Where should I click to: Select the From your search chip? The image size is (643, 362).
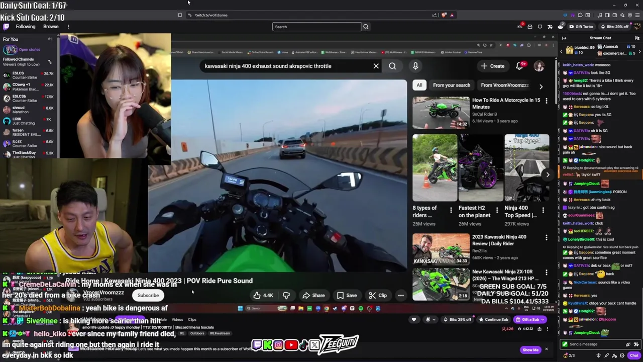tap(452, 85)
